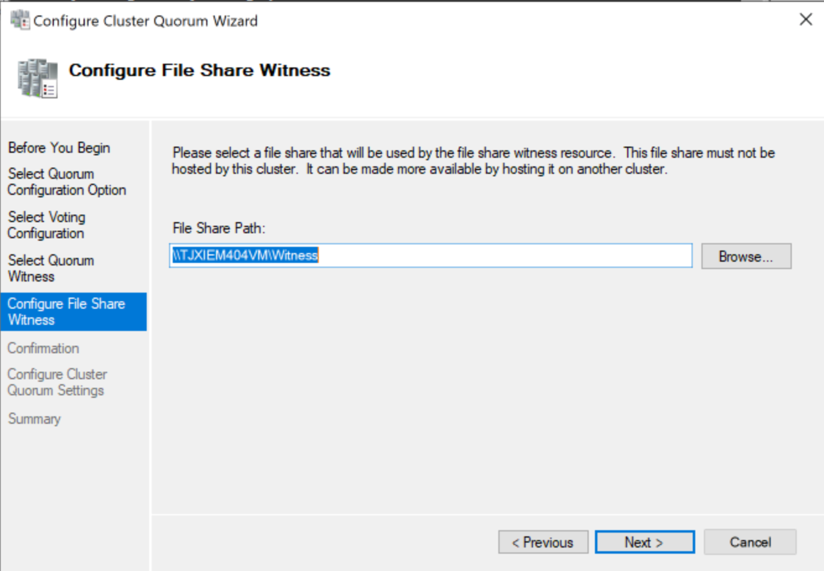The height and width of the screenshot is (571, 824).
Task: Proceed by clicking the Next button
Action: pyautogui.click(x=644, y=543)
